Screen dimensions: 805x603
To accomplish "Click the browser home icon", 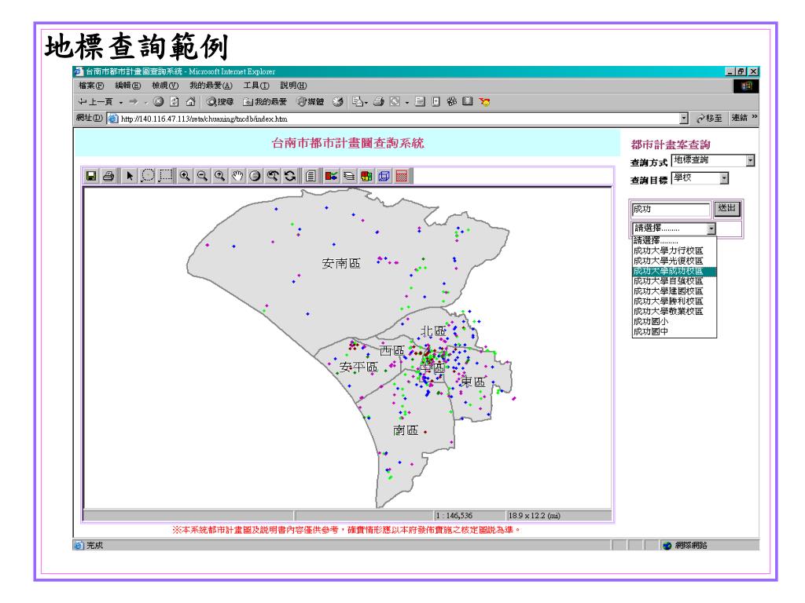I will [191, 102].
